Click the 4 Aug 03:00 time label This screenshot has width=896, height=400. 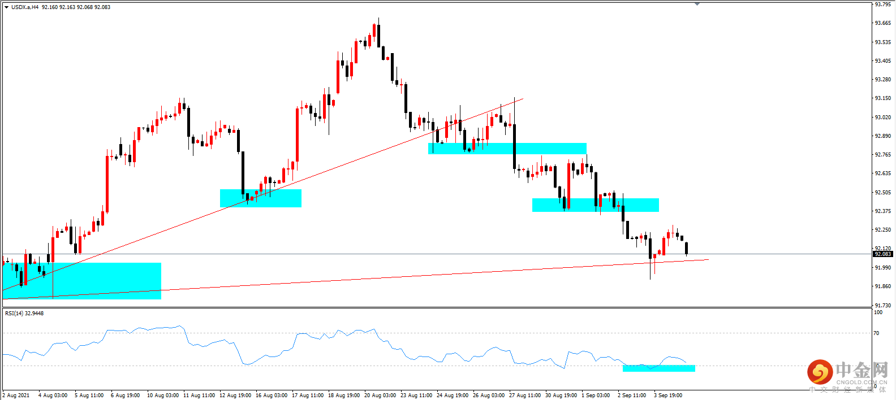point(53,395)
